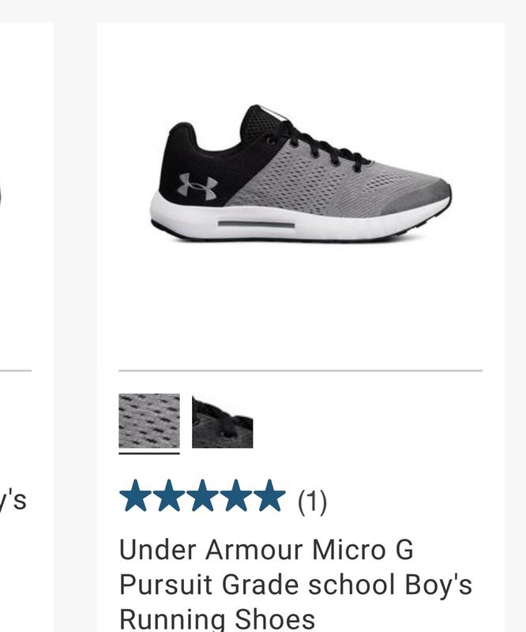Select the gray mesh color swatch
Viewport: 526px width, 632px height.
[149, 421]
